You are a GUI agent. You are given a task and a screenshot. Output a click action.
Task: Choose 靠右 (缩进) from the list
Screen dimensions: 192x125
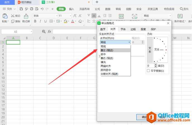(x=115, y=58)
